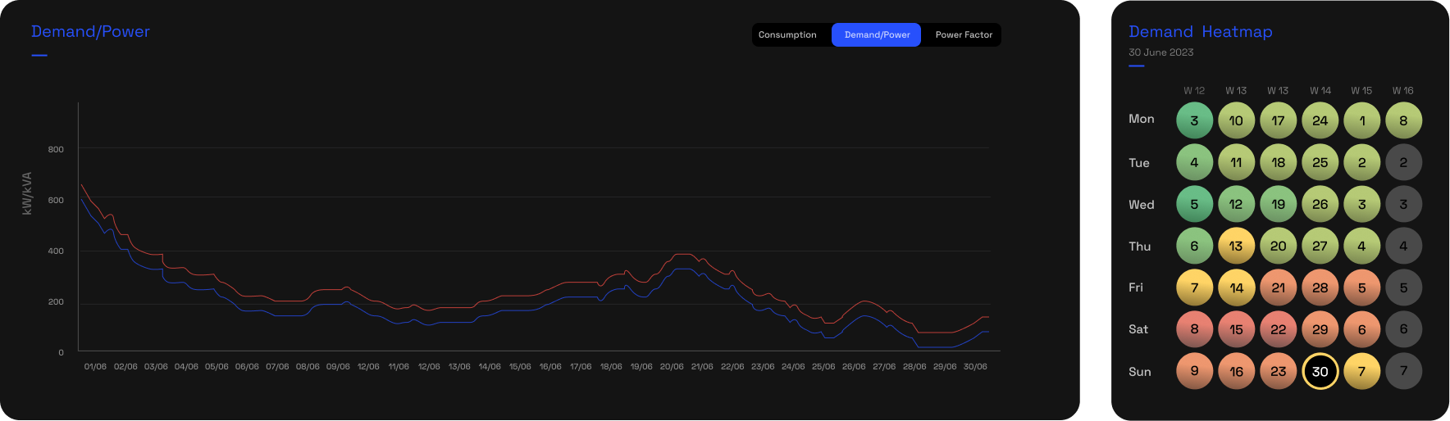This screenshot has width=1450, height=421.
Task: Click the Demand Heatmap title
Action: coord(1200,32)
